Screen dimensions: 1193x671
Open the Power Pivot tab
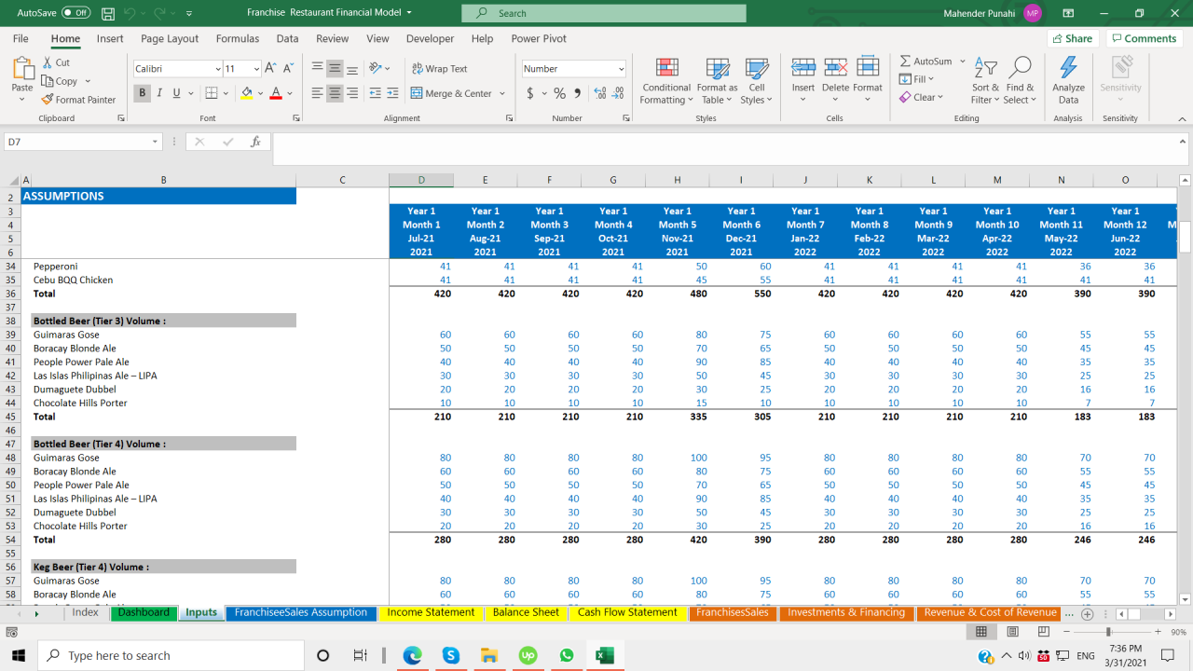(x=539, y=39)
